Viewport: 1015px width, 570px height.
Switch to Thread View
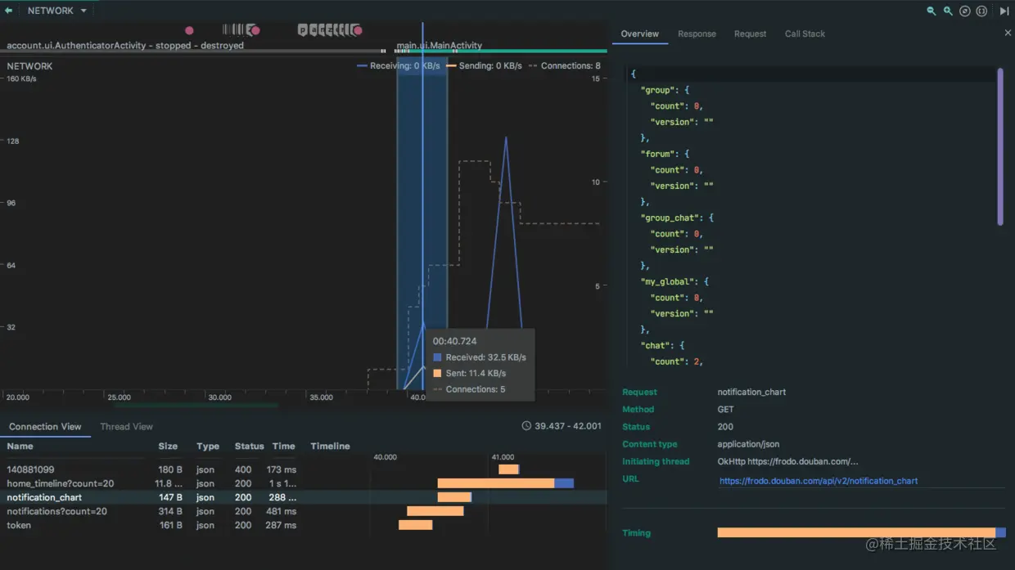[x=126, y=426]
